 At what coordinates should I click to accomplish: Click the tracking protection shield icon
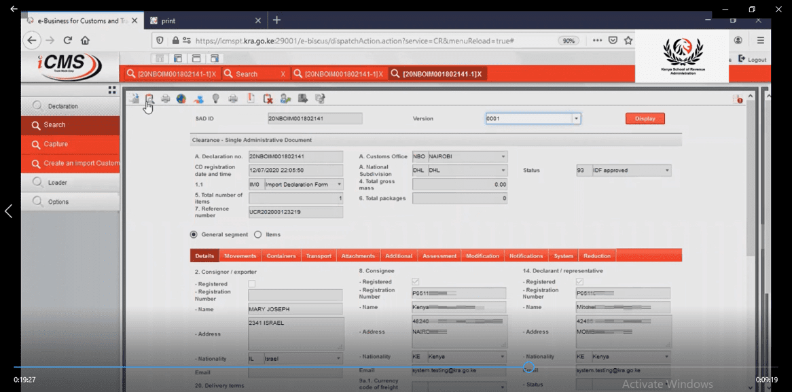coord(160,40)
